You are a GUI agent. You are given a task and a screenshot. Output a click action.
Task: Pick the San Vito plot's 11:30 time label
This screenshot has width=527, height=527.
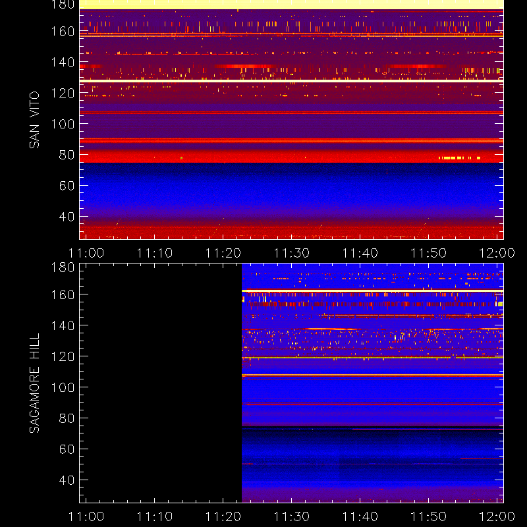coord(292,253)
